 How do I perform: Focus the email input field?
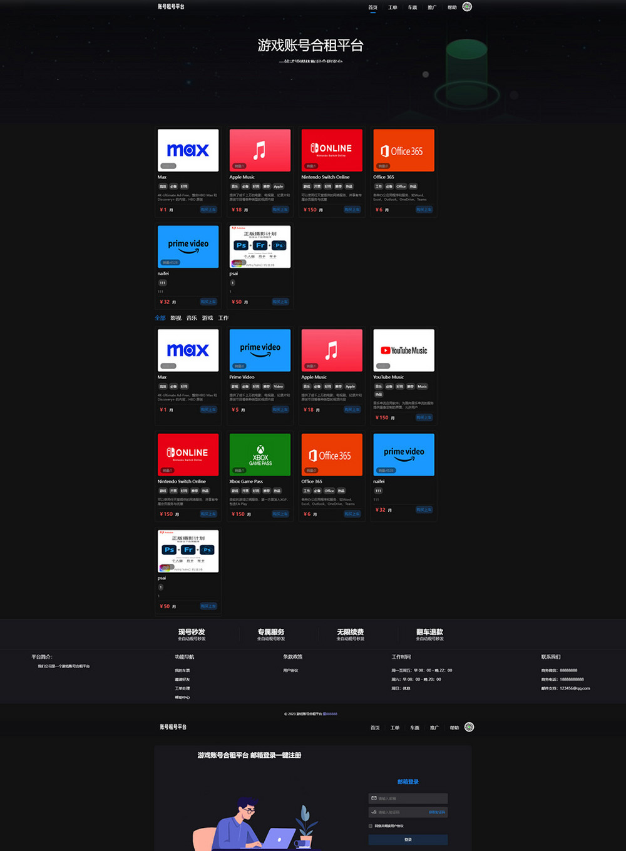411,798
